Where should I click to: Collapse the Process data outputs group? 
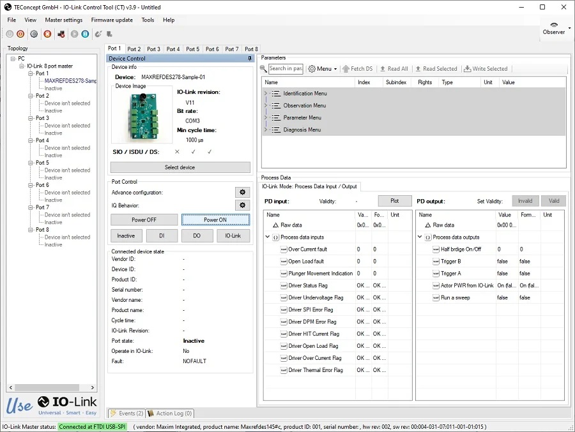coord(420,237)
